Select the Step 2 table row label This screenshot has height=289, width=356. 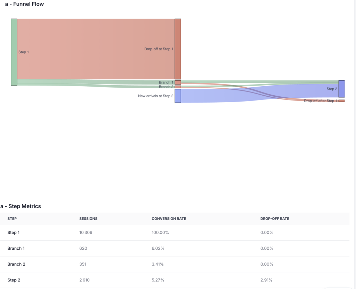14,280
